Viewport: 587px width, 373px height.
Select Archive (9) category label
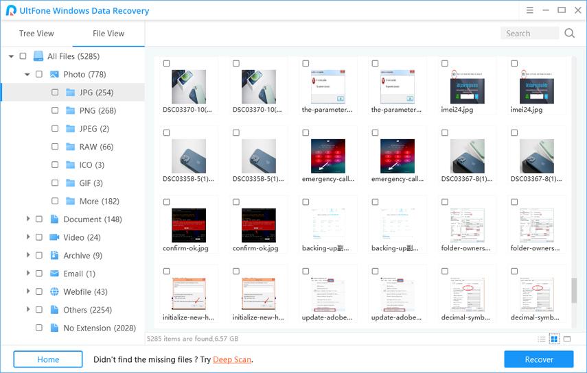(x=83, y=256)
